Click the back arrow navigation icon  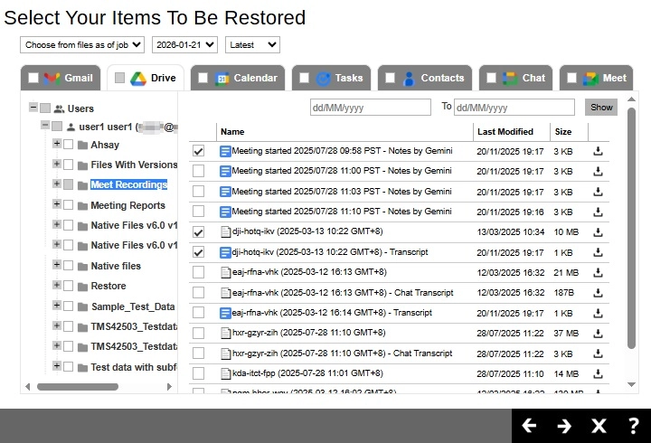coord(529,426)
